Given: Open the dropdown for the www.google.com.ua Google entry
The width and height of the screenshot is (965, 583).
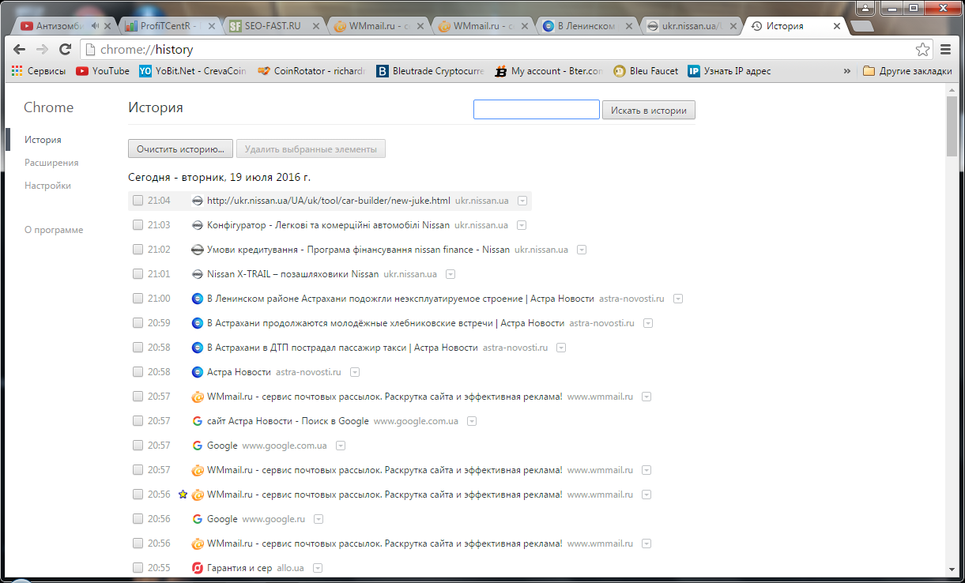Looking at the screenshot, I should tap(341, 446).
